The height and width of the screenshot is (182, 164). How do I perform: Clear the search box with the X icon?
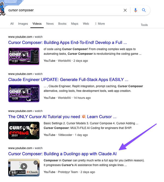[125, 10]
